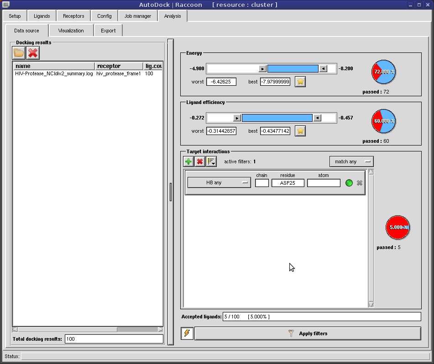Screen dimensions: 434x364
Task: Open the window menu icon in title bar
Action: pyautogui.click(x=6, y=5)
